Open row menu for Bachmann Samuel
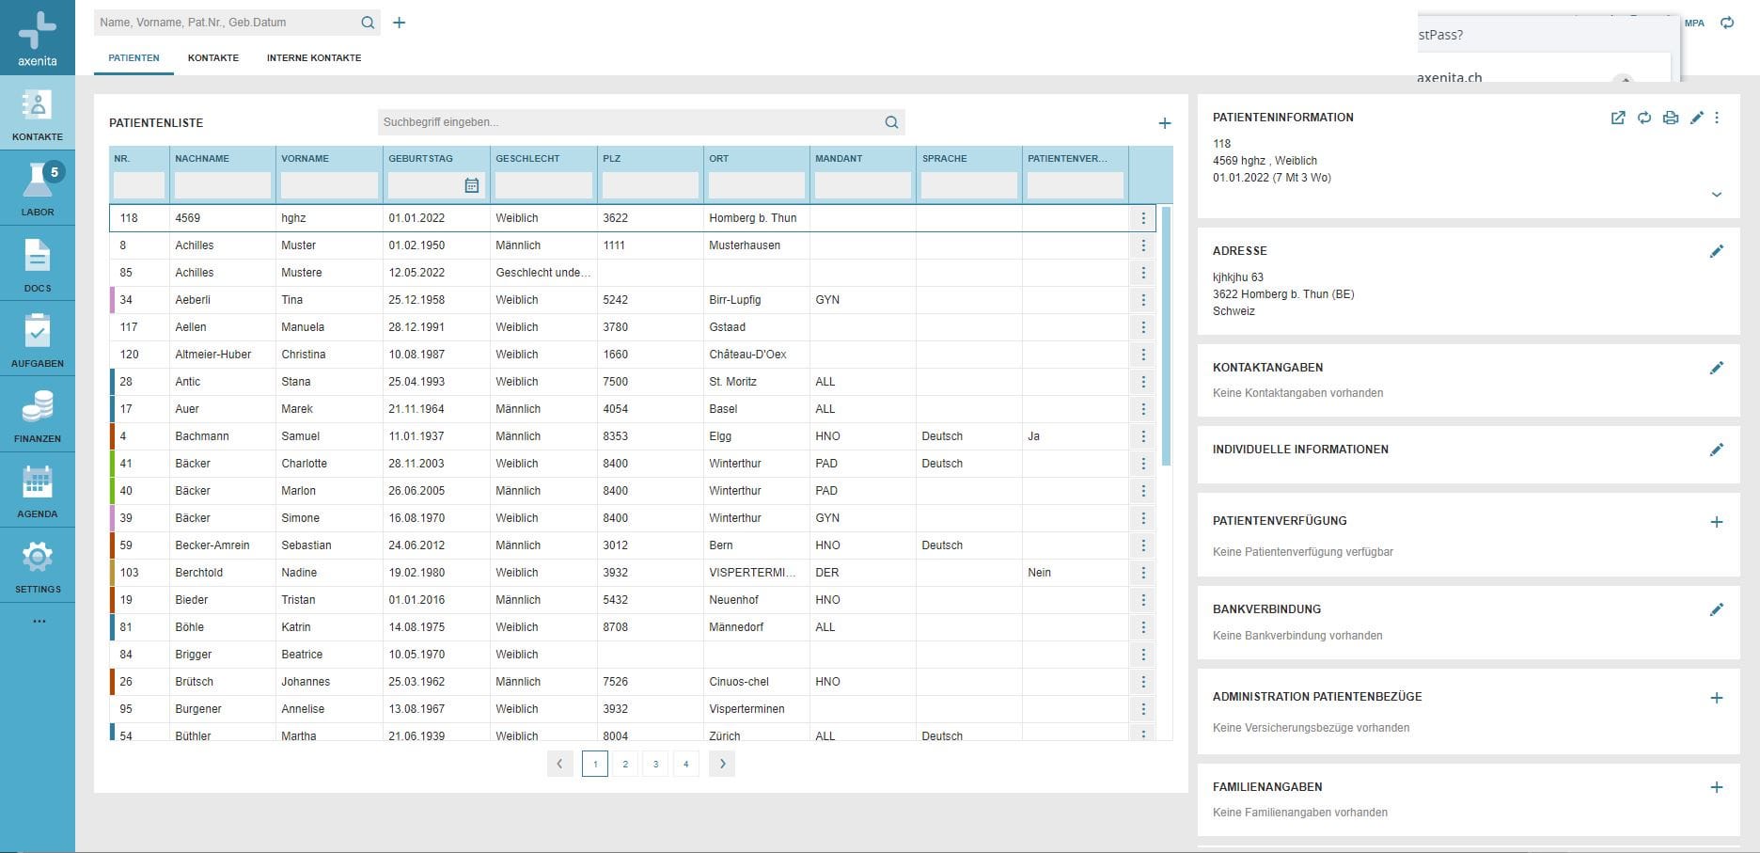Image resolution: width=1760 pixels, height=853 pixels. 1143,436
